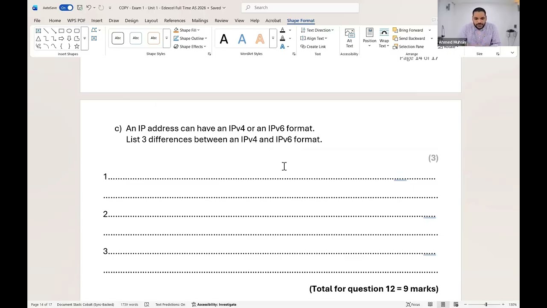Open the Layout tab

click(151, 21)
